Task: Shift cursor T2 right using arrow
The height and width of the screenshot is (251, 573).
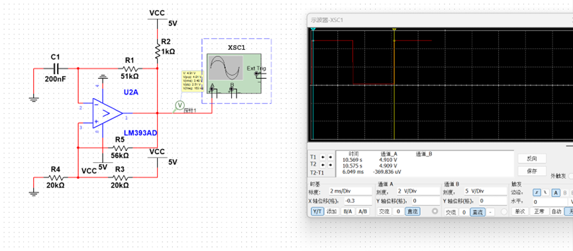Action: 330,164
